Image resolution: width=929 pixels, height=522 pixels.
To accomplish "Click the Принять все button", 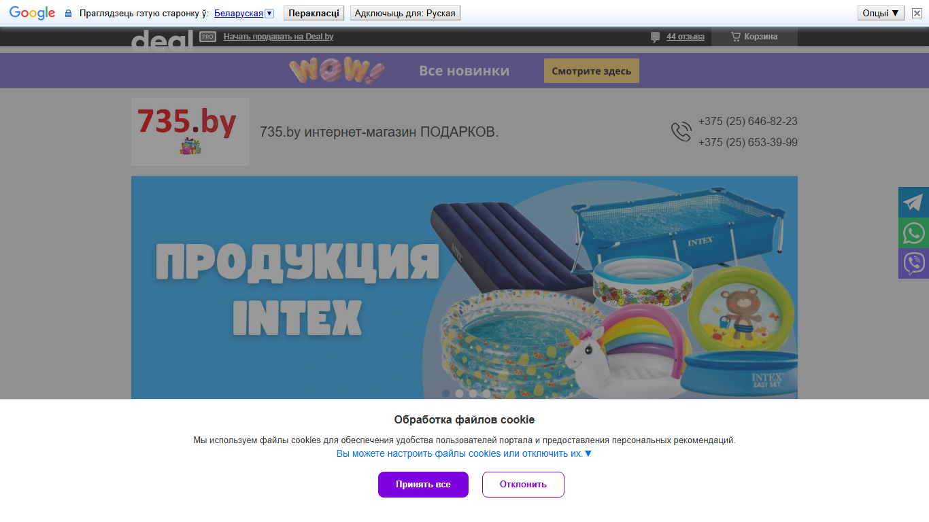I will (423, 485).
